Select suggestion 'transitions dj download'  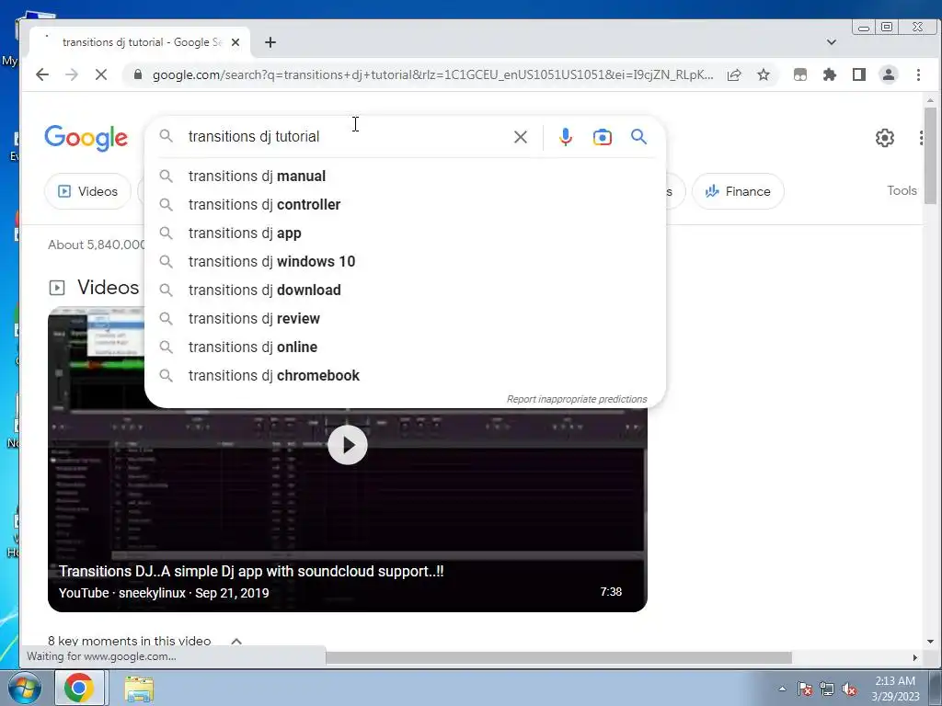click(405, 290)
